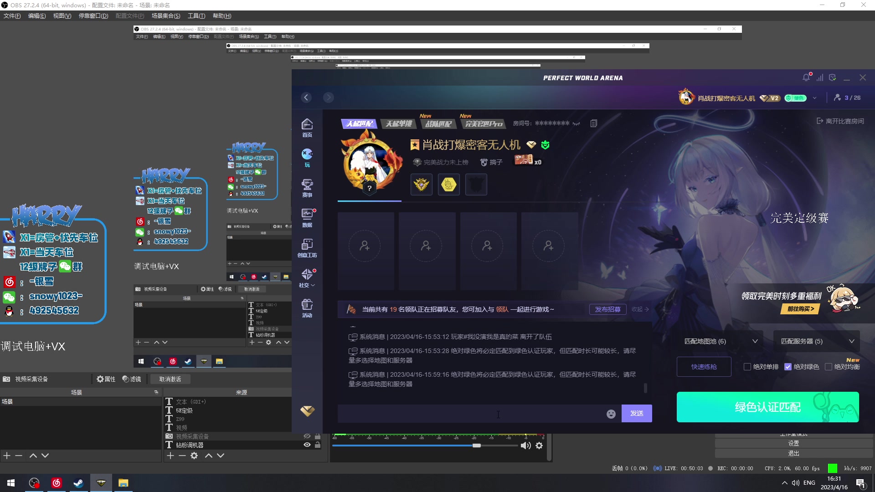The image size is (875, 492).
Task: Open the 场景集合(S) menu
Action: (x=166, y=16)
